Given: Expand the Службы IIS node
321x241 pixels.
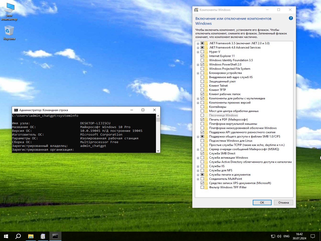Looking at the screenshot, I should [x=198, y=166].
